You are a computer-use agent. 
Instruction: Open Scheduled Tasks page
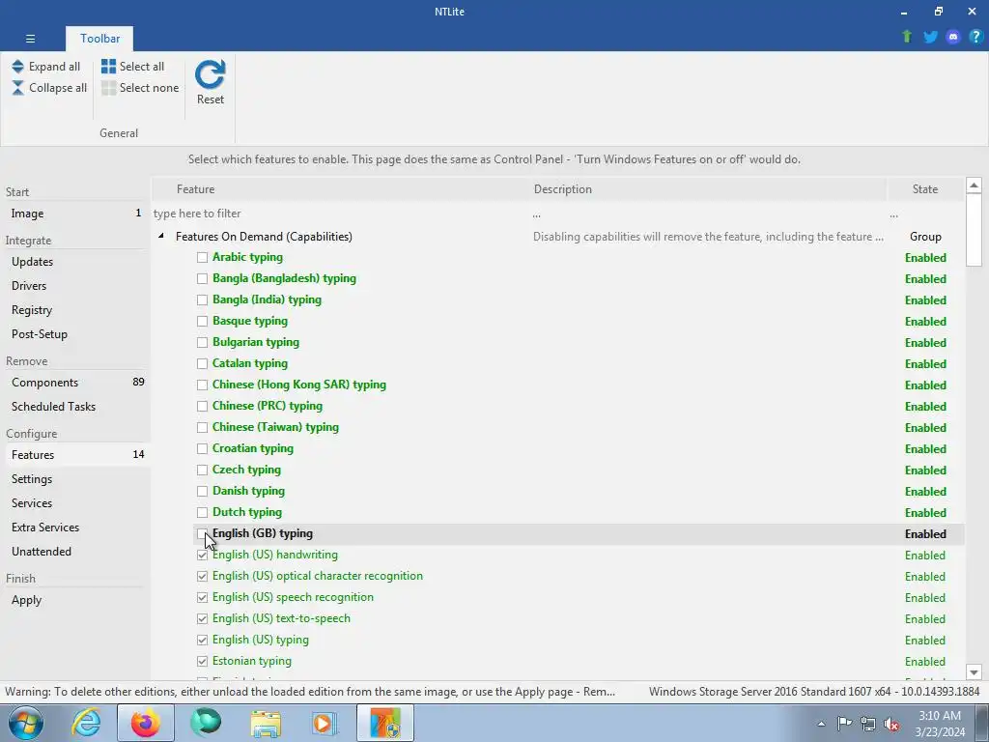click(75, 407)
